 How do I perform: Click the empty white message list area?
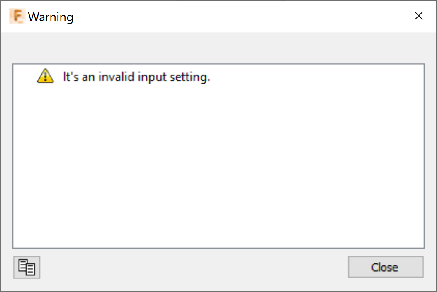pos(218,174)
